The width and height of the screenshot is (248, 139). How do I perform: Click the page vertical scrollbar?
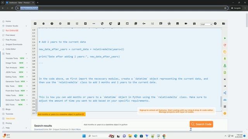[x=247, y=20]
